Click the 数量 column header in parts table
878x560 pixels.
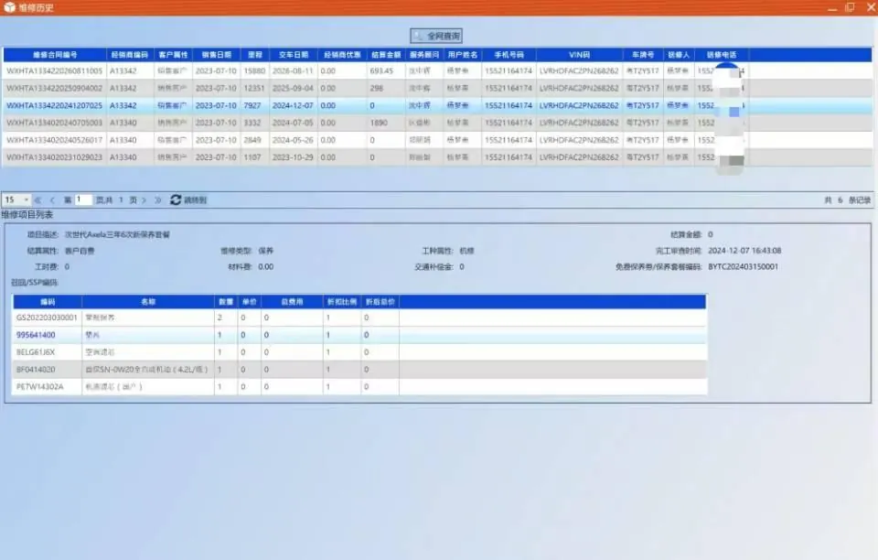coord(226,302)
